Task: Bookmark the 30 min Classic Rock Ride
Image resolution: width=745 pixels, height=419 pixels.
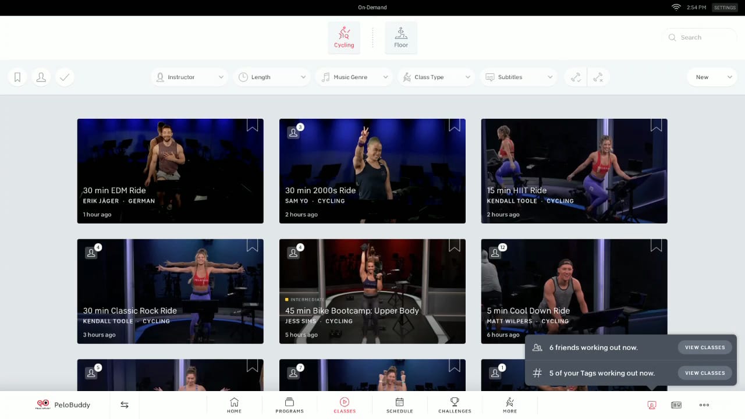Action: 252,246
